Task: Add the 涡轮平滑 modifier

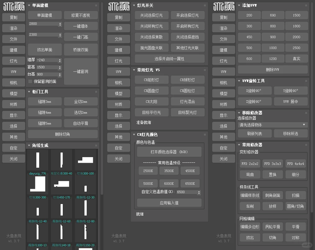Action: [273, 227]
